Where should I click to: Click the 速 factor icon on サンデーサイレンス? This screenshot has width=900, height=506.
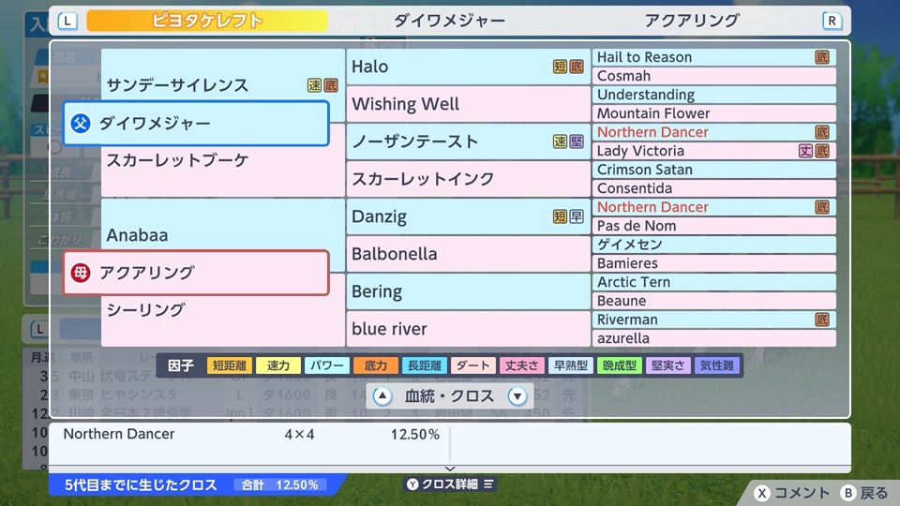315,85
